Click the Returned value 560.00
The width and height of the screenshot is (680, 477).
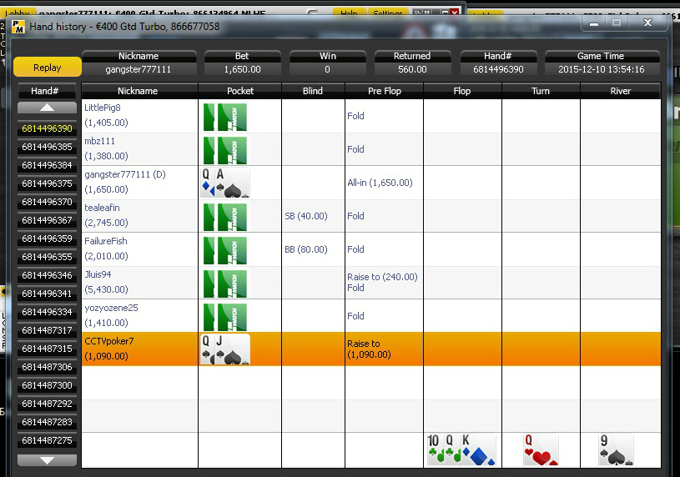coord(412,69)
